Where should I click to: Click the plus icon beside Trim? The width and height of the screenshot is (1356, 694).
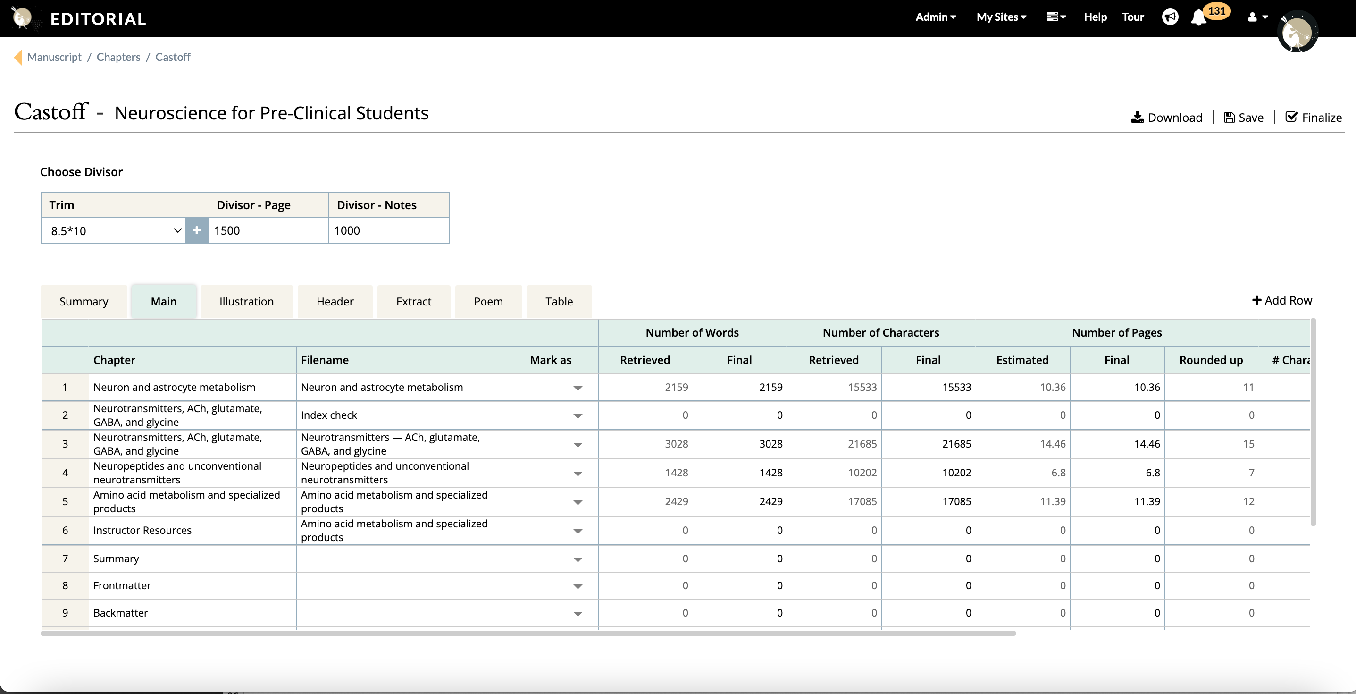tap(197, 230)
